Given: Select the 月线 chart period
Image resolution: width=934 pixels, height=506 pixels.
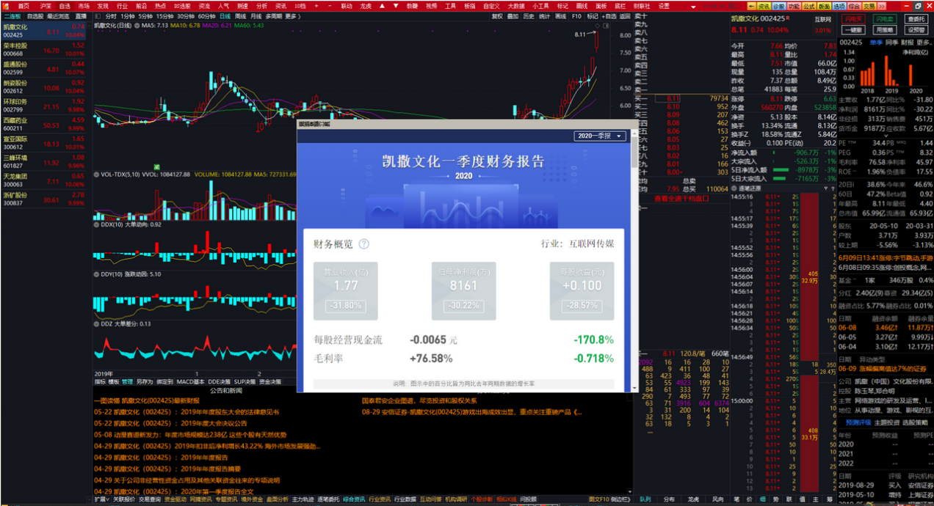Looking at the screenshot, I should click(256, 15).
